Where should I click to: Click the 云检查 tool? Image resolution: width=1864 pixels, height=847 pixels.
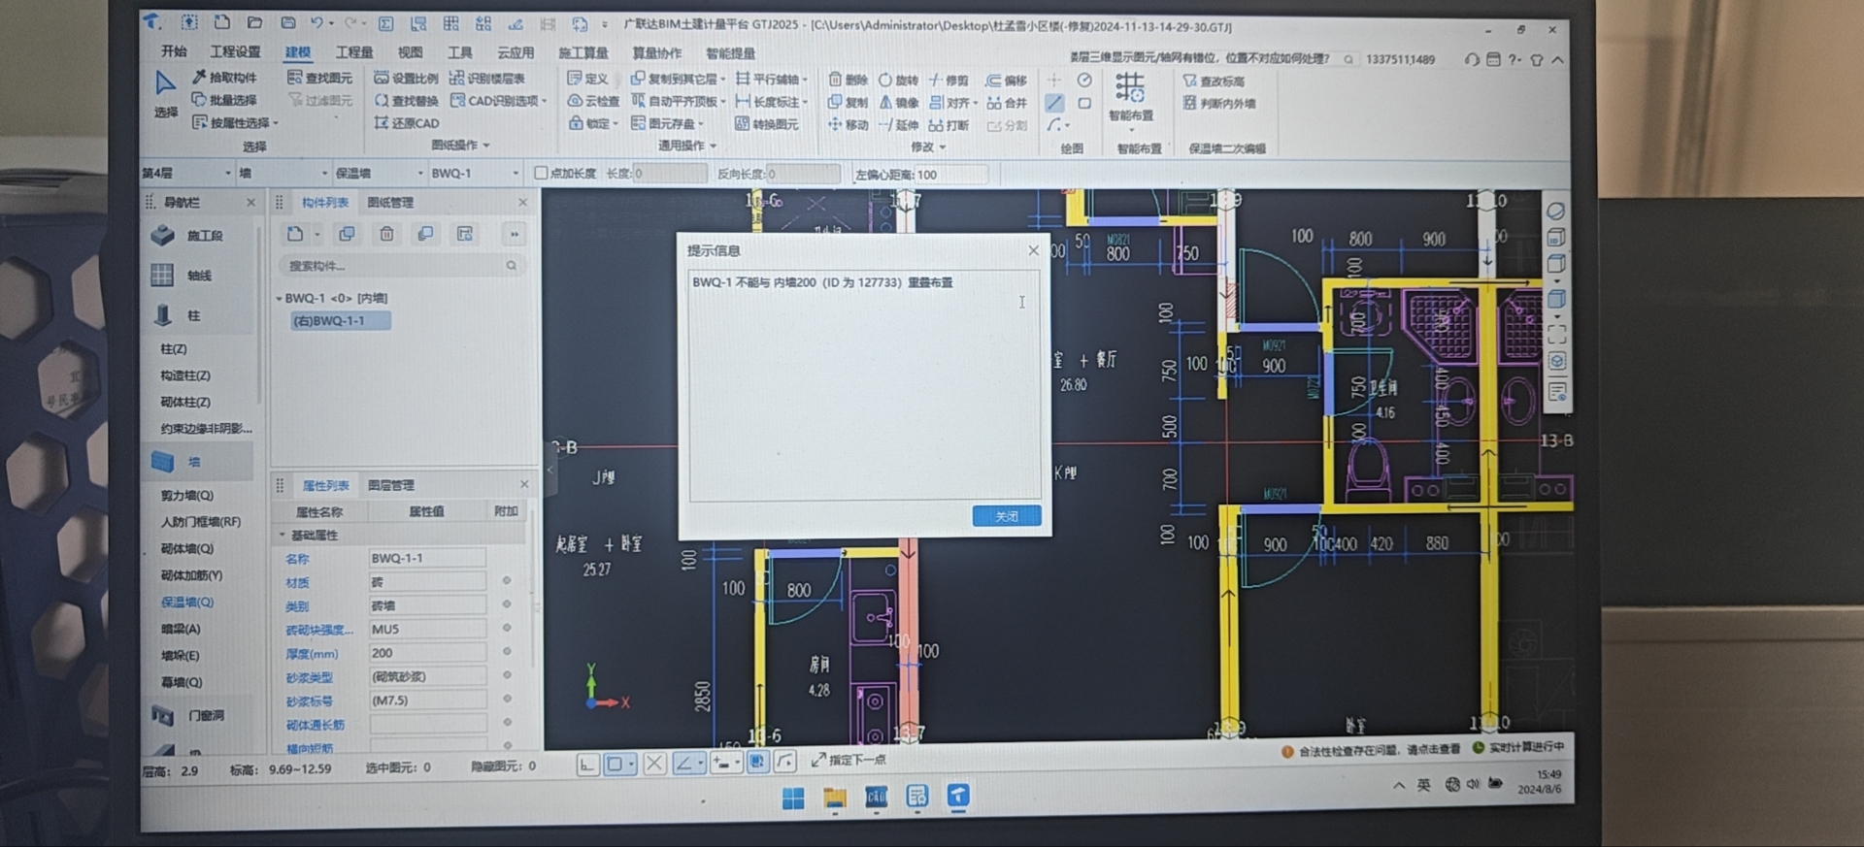click(x=593, y=101)
